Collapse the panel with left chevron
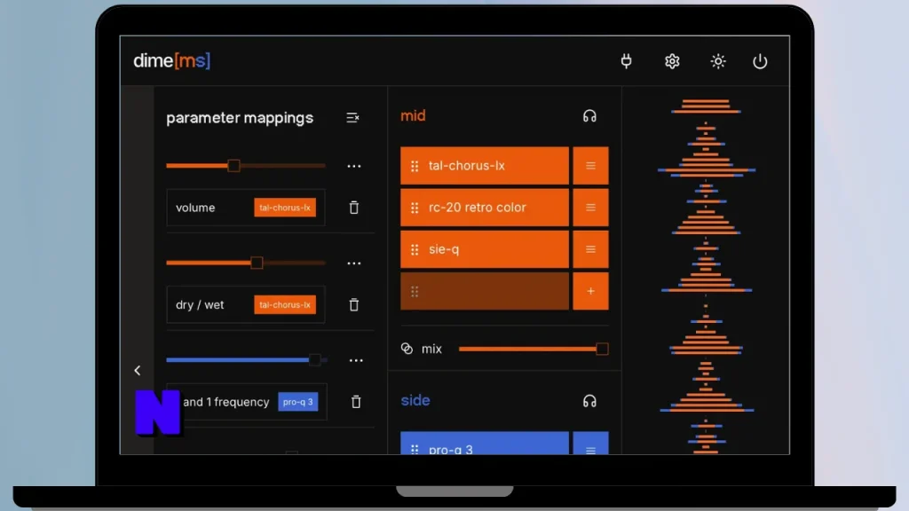This screenshot has width=909, height=511. click(138, 370)
